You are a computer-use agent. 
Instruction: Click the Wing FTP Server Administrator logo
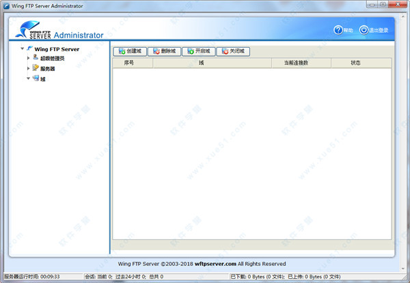59,30
